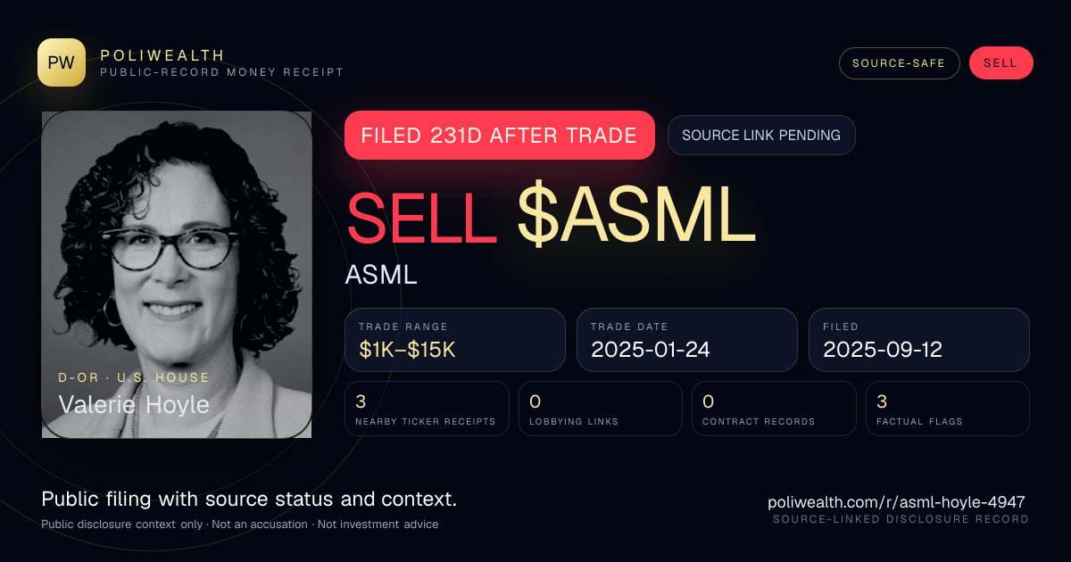The height and width of the screenshot is (562, 1071).
Task: Click the Valerie Hoyle portrait photo
Action: coord(177,274)
